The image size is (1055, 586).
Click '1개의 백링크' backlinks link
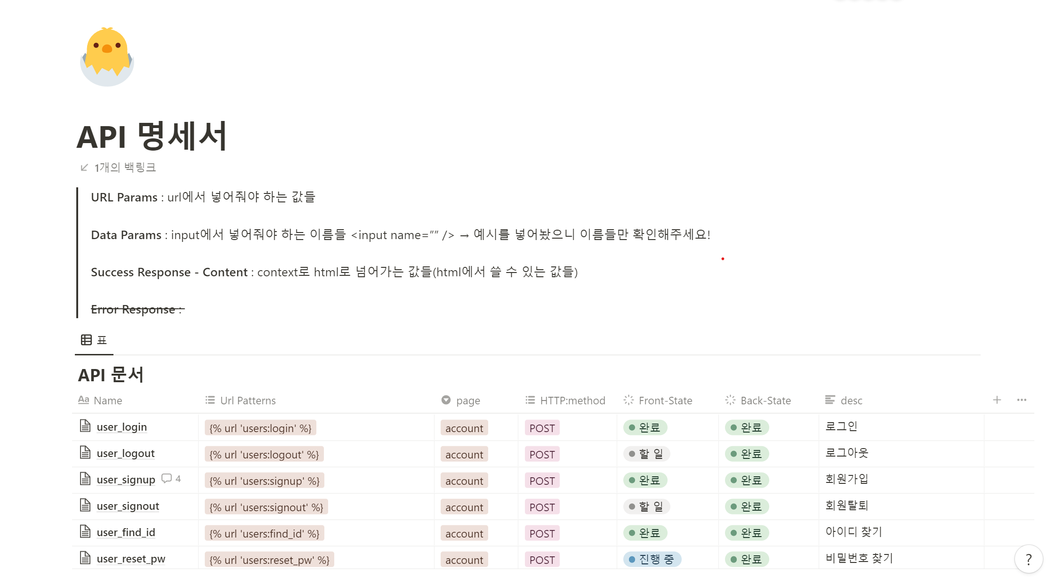tap(125, 168)
